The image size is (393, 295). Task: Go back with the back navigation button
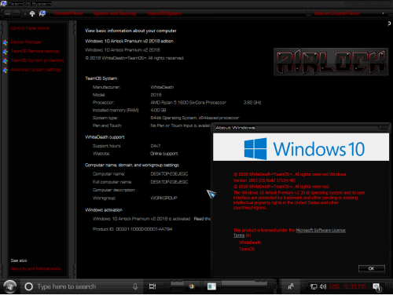8,13
